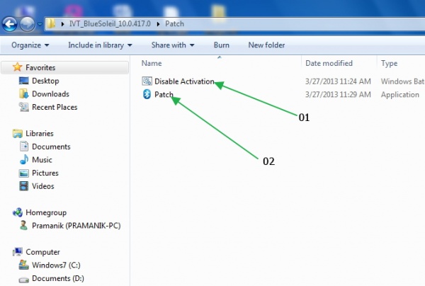
Task: Click the Windows Bat type cell
Action: (402, 81)
